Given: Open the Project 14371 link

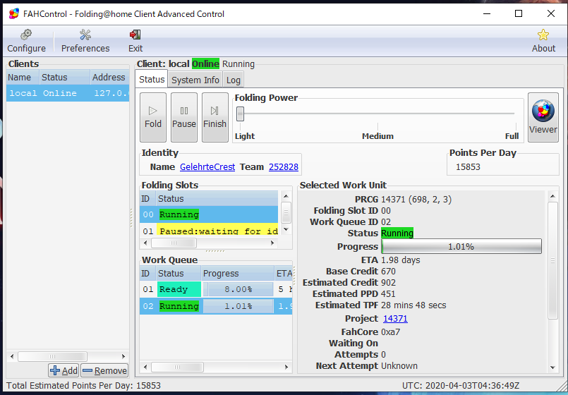Looking at the screenshot, I should 395,319.
